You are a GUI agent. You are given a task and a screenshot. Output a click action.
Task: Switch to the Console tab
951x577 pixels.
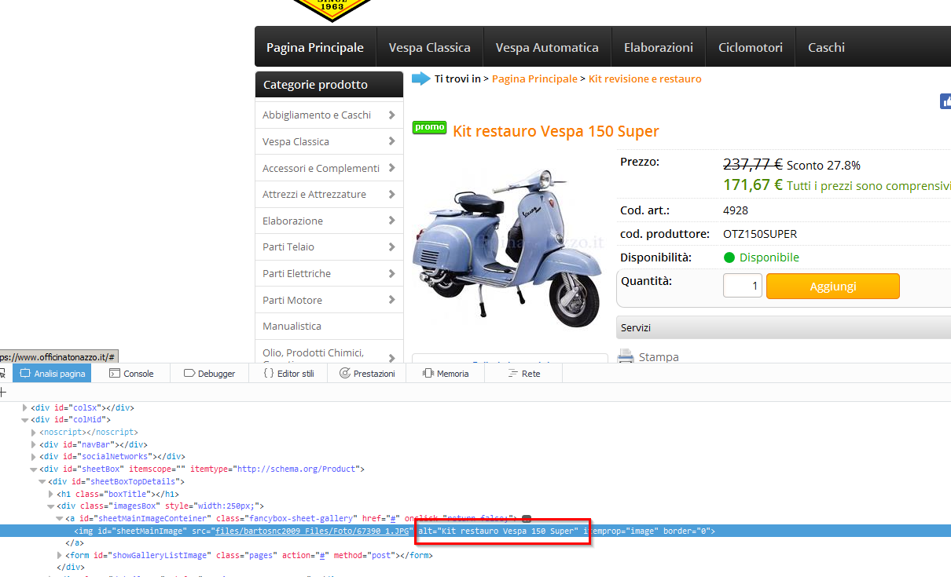pos(131,374)
